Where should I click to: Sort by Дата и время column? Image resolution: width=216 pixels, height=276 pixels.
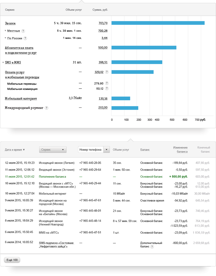15,150
